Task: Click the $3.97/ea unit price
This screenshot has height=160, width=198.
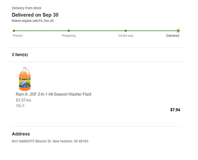Action: pyautogui.click(x=23, y=100)
